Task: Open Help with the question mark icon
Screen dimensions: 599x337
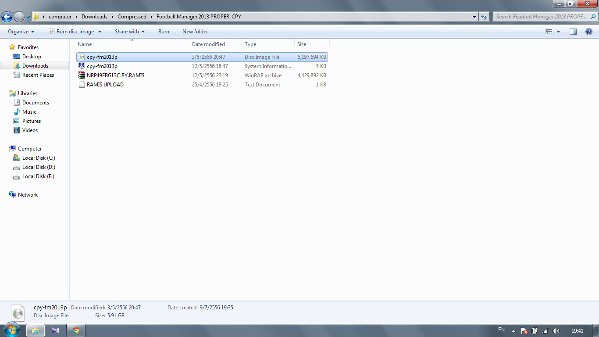Action: pyautogui.click(x=589, y=32)
